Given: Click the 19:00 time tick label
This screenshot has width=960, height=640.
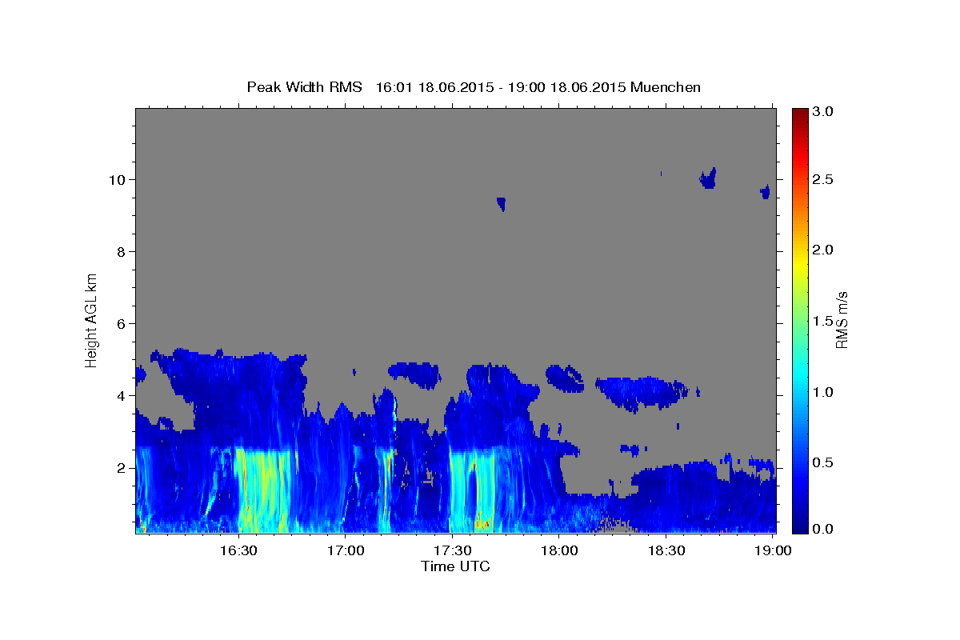Looking at the screenshot, I should 773,550.
